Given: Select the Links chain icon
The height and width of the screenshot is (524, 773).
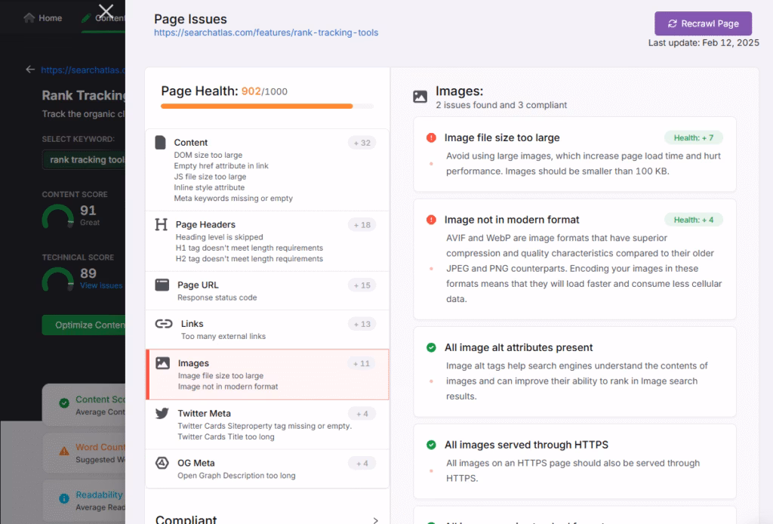Looking at the screenshot, I should 163,324.
